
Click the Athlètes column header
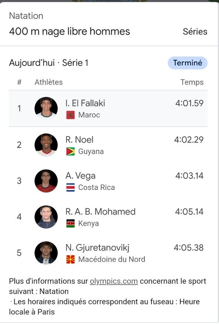tap(48, 82)
